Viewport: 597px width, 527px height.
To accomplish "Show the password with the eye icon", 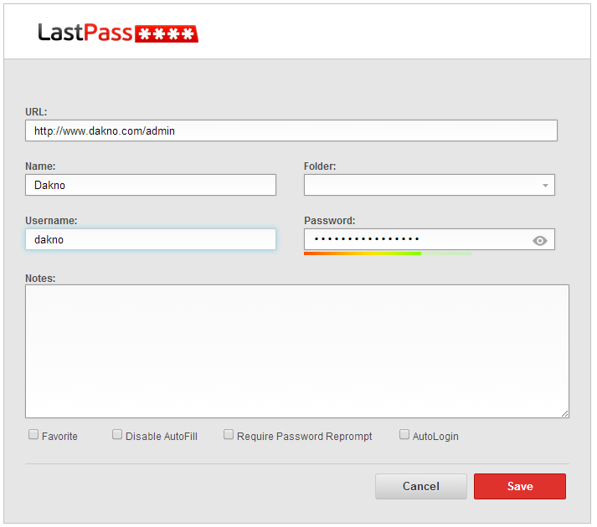I will [539, 240].
